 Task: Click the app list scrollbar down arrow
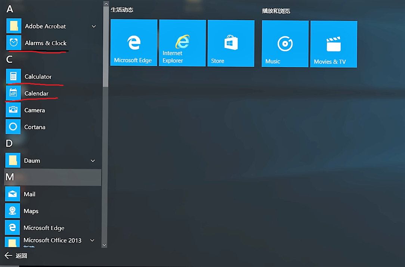104,245
